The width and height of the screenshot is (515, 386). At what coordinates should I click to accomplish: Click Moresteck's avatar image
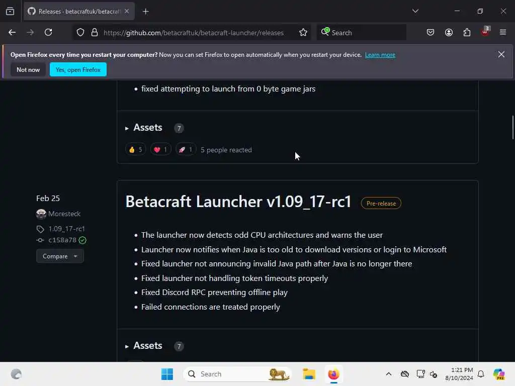tap(41, 214)
